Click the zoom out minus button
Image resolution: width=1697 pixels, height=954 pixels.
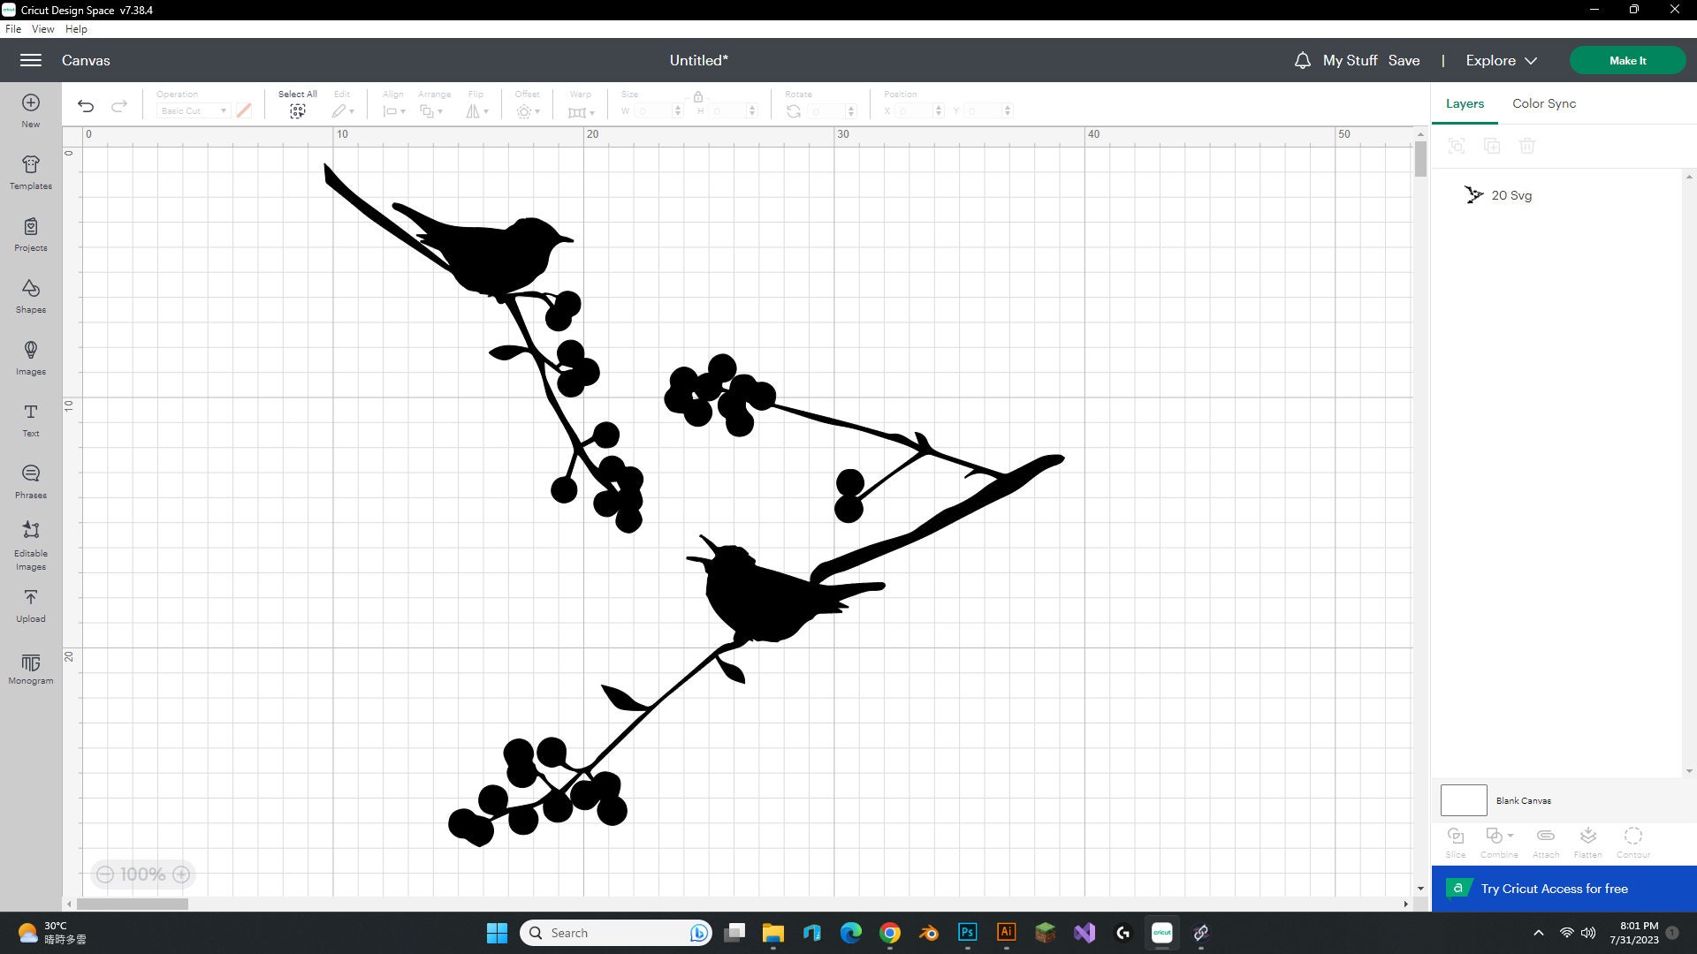[x=104, y=874]
